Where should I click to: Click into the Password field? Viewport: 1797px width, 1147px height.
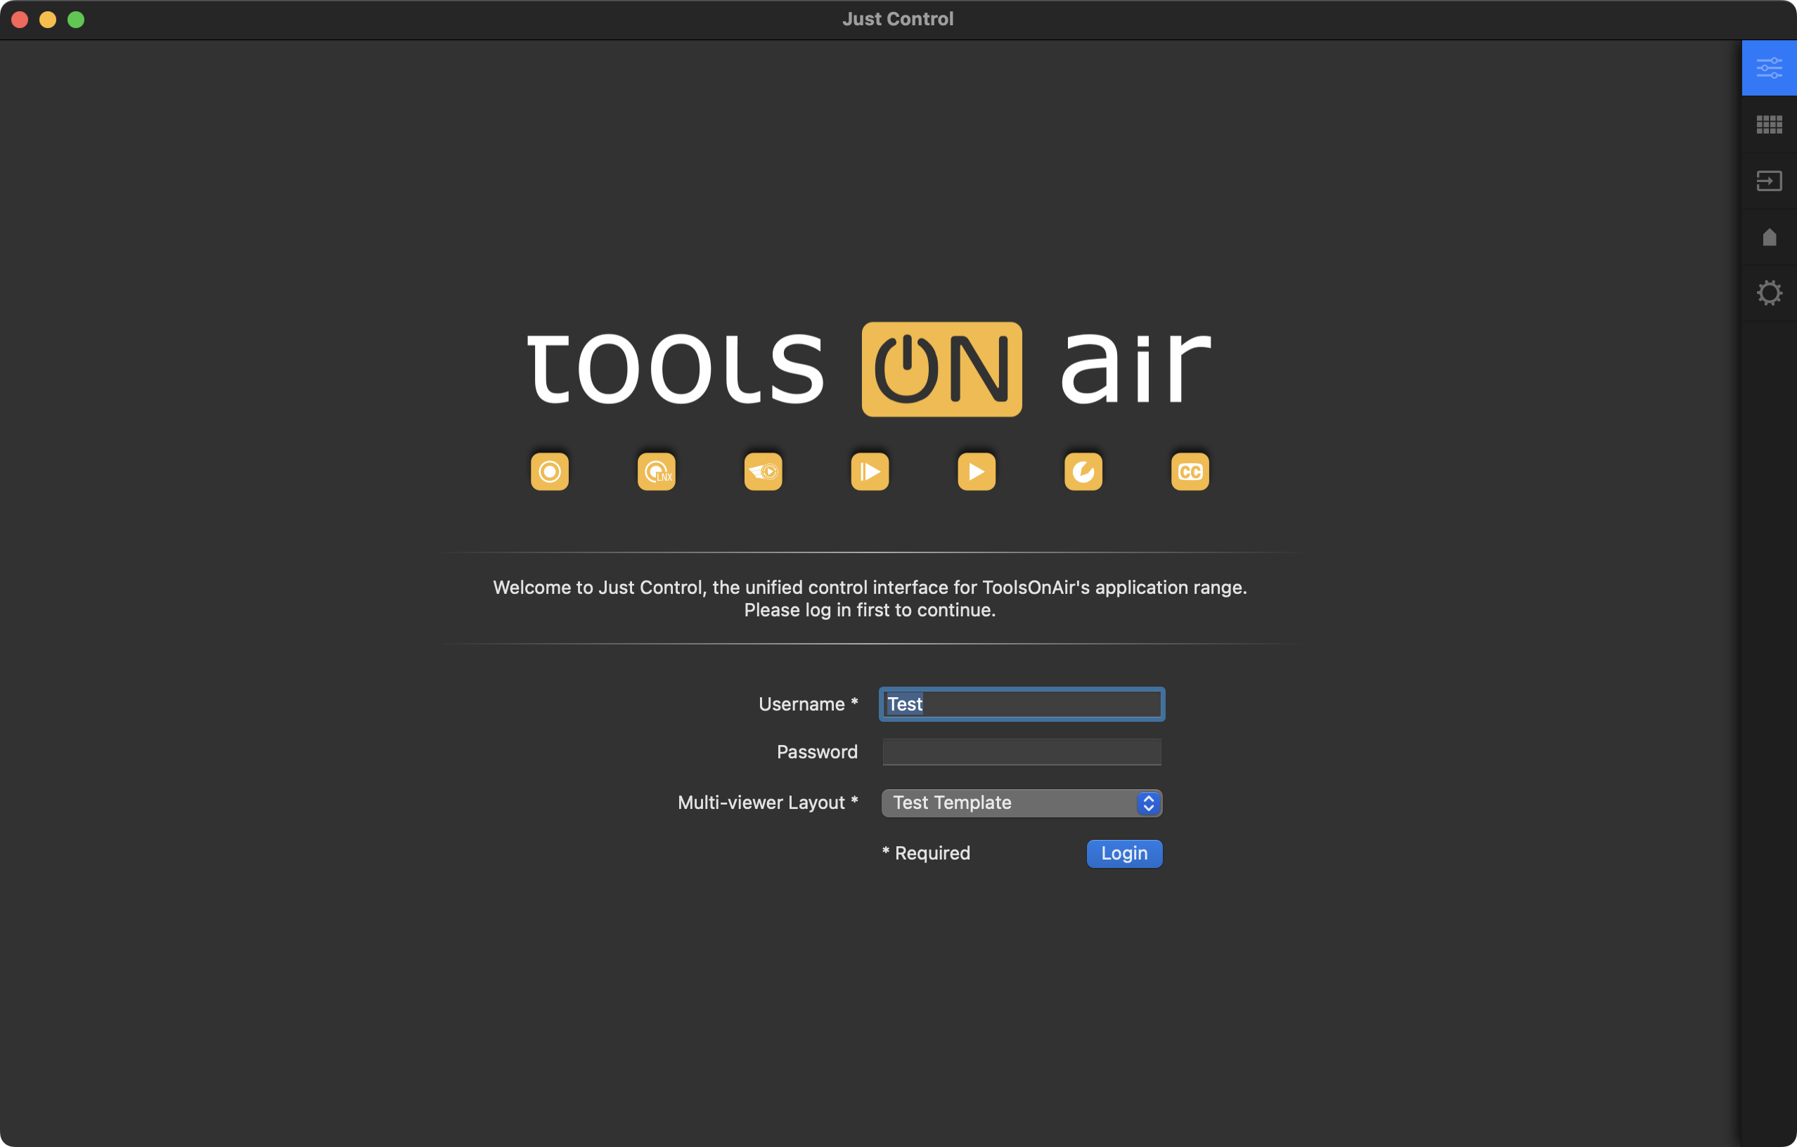(1022, 752)
